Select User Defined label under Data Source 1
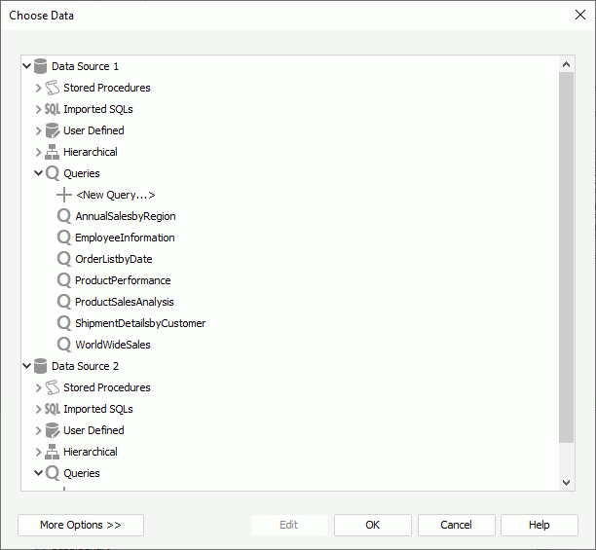Viewport: 596px width, 550px height. pos(93,130)
